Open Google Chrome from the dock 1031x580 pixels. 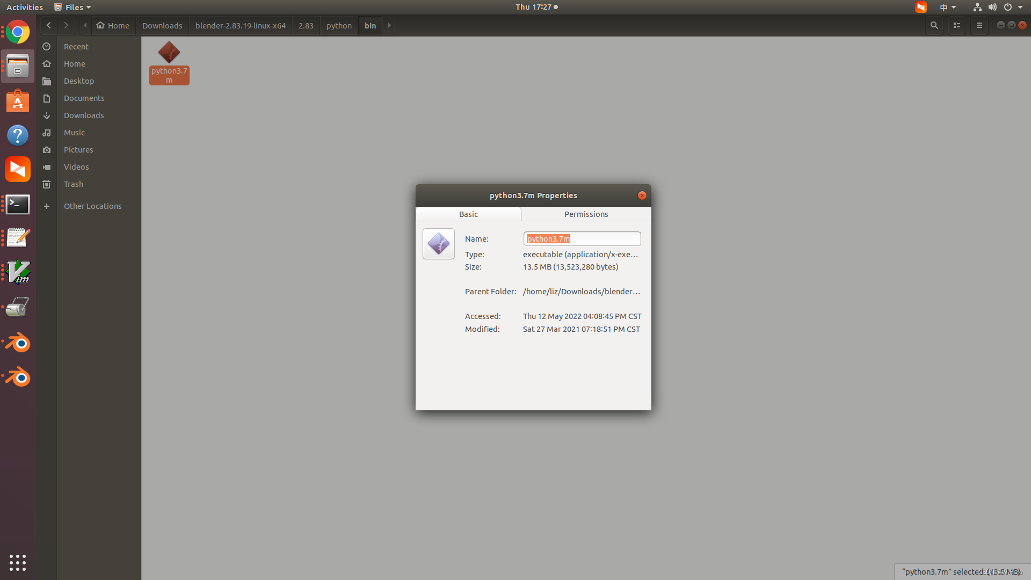click(18, 32)
